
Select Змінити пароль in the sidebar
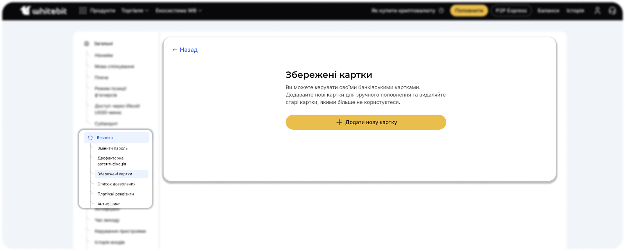click(112, 148)
